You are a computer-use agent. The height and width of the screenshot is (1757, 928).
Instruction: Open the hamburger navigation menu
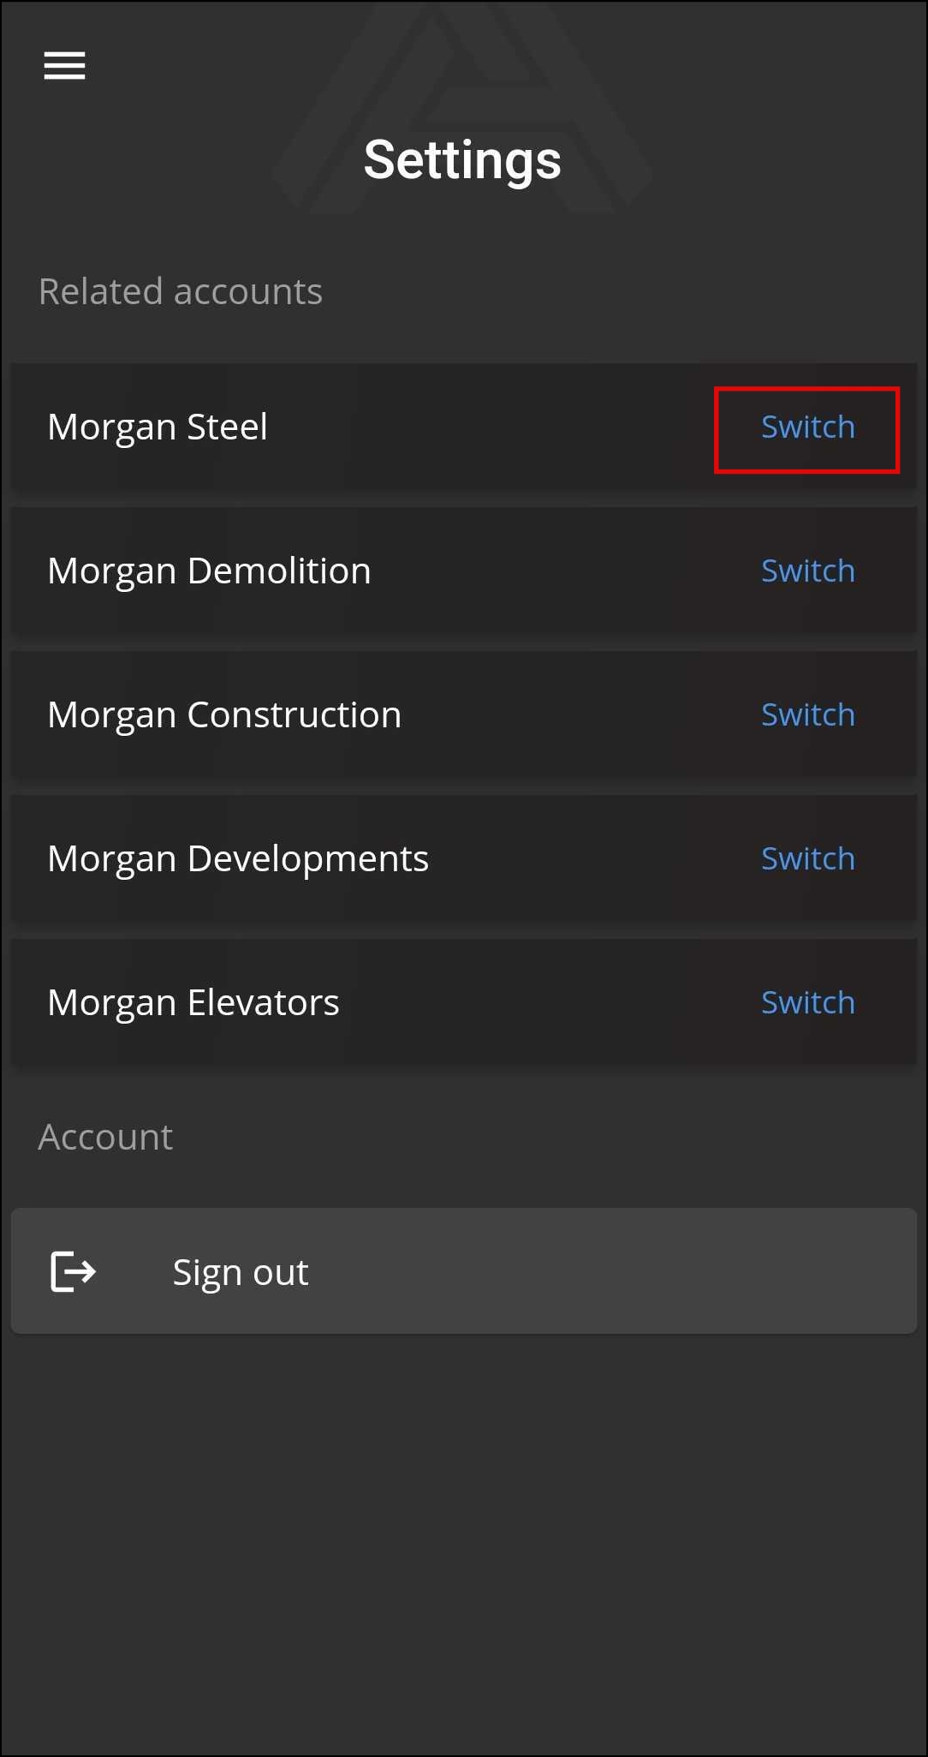pyautogui.click(x=63, y=66)
